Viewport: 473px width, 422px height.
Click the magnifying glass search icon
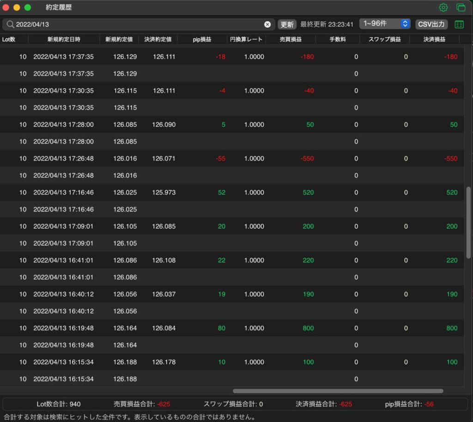click(x=10, y=24)
